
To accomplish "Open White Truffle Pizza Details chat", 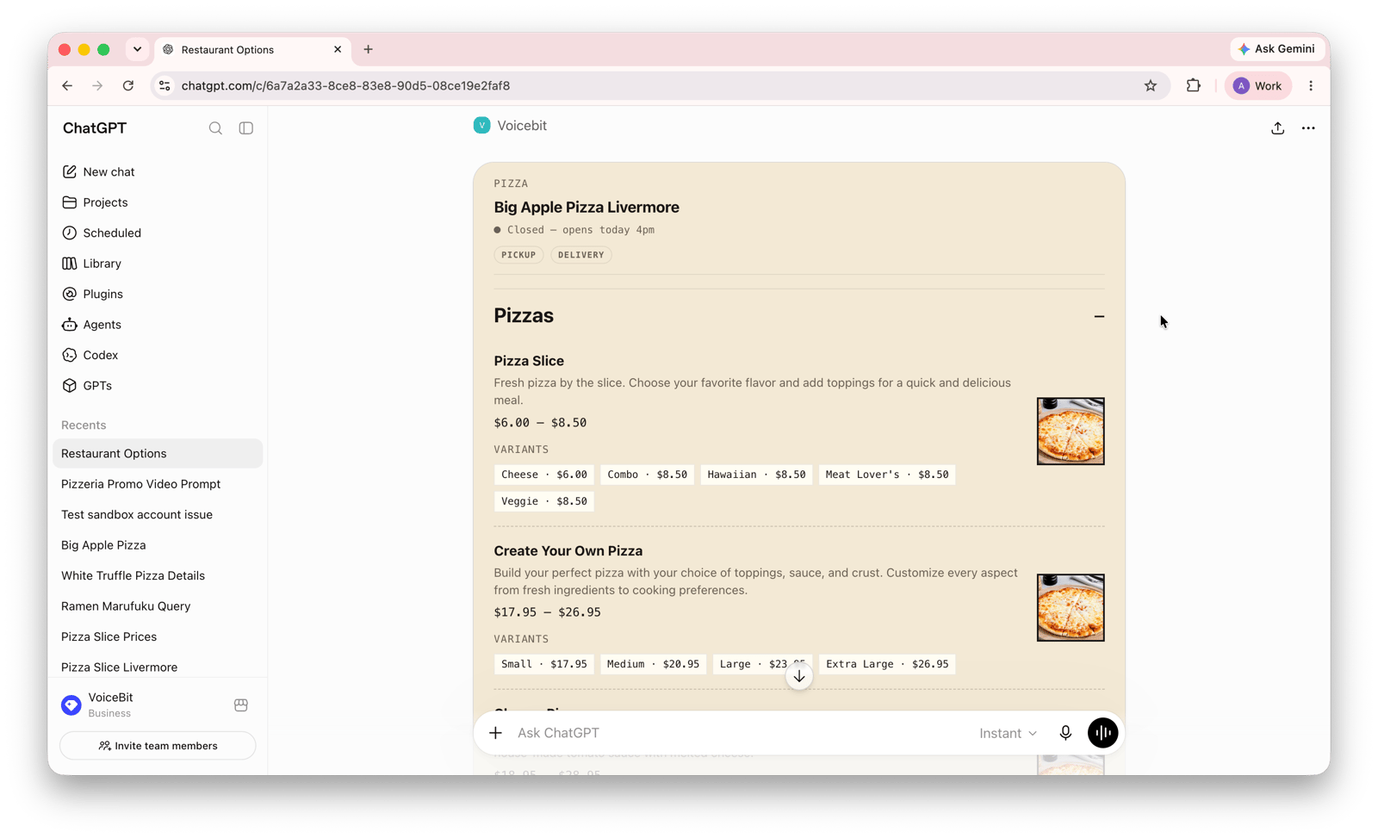I will point(158,575).
